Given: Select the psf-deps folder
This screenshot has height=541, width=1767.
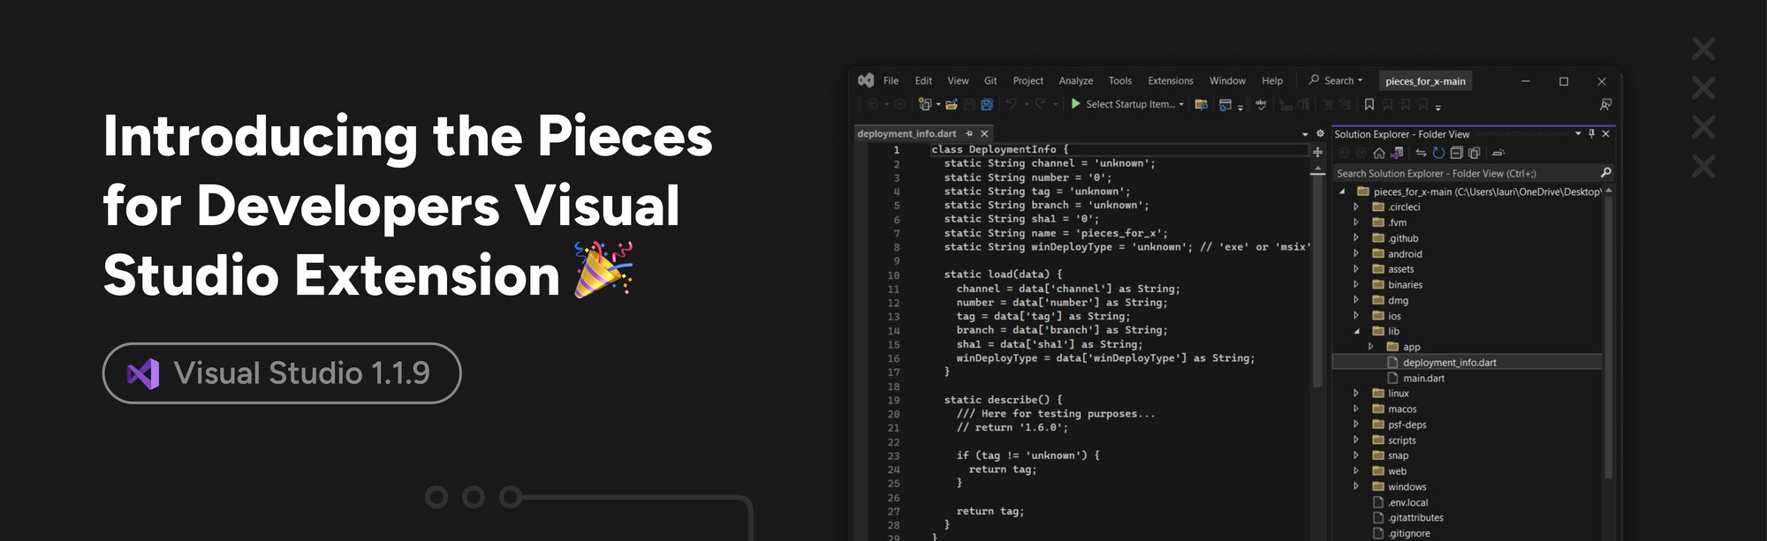Looking at the screenshot, I should [x=1407, y=425].
